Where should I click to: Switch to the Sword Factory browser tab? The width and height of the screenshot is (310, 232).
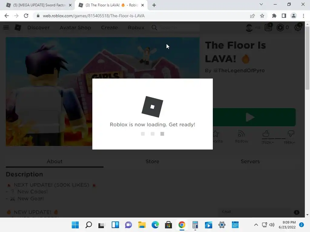pos(39,5)
